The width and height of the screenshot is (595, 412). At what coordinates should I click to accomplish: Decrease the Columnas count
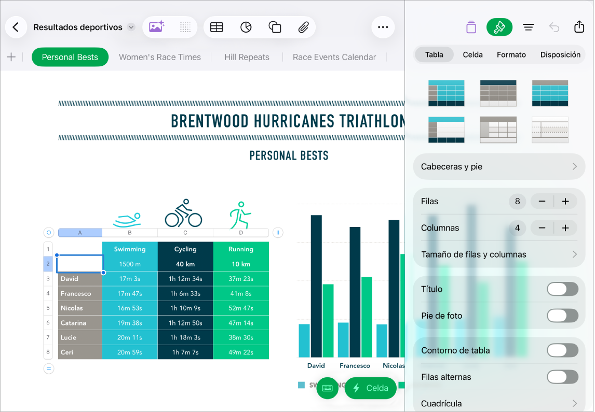click(542, 228)
